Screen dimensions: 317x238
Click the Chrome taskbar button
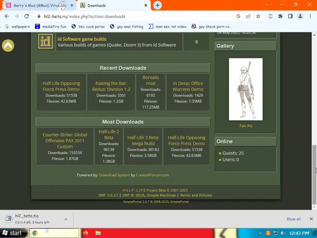point(54,233)
